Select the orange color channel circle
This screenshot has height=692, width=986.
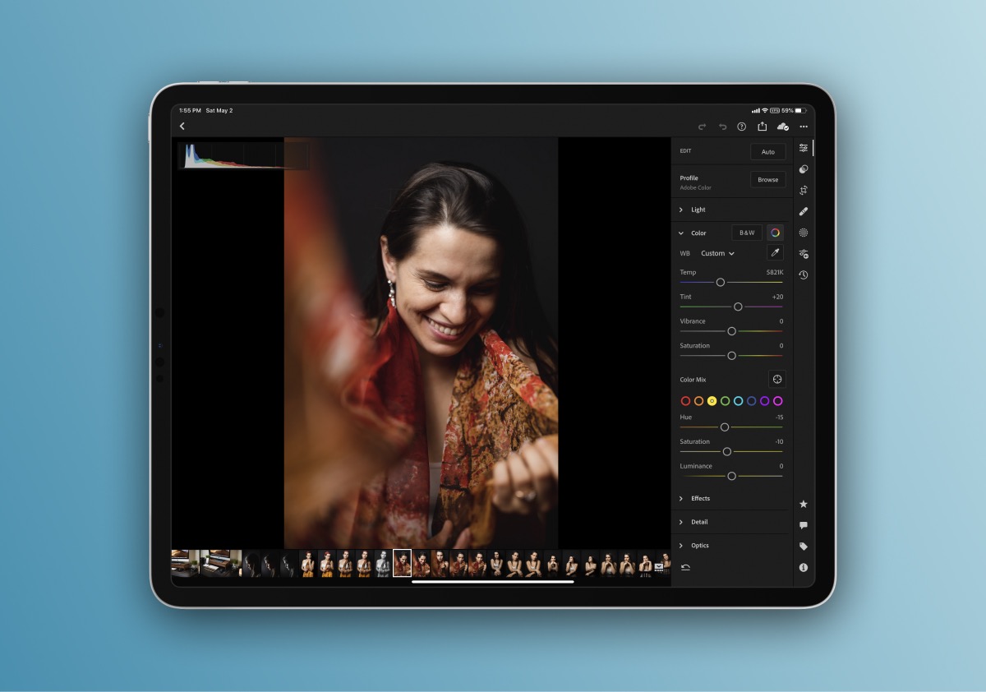click(x=698, y=401)
